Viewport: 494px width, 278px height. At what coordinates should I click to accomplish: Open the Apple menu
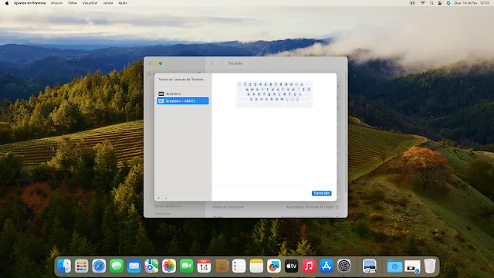click(7, 3)
